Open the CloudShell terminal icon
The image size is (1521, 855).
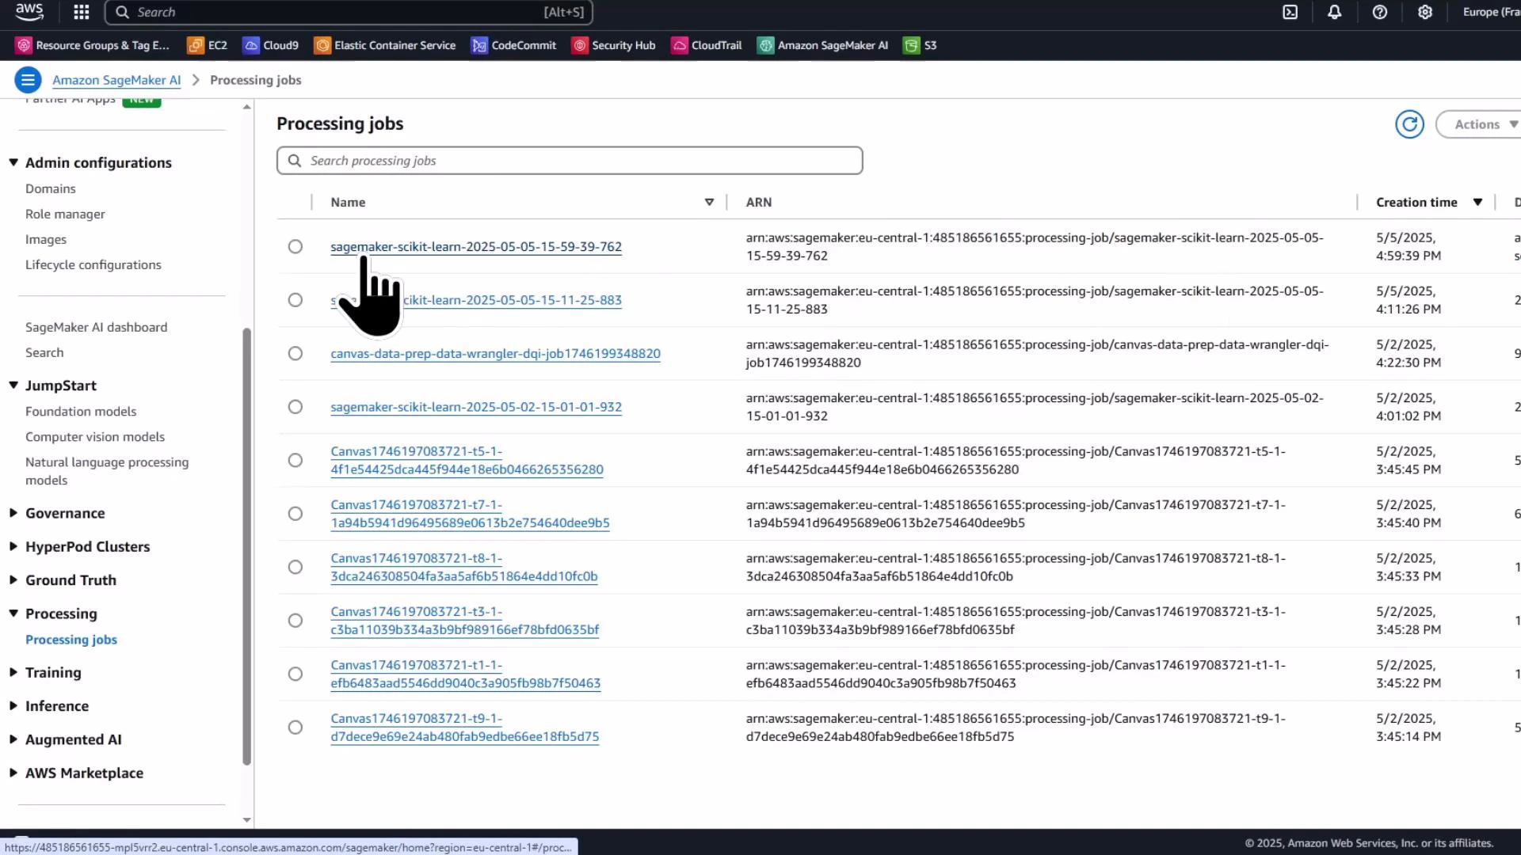(x=1290, y=12)
